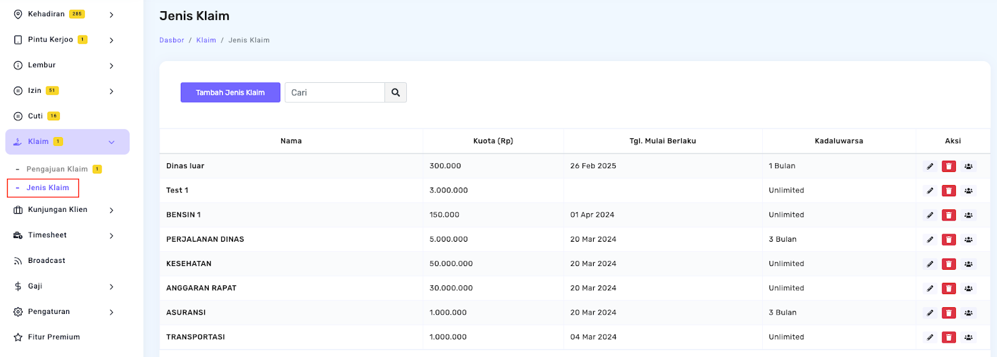Edit the Dinas luar claim type

(930, 166)
